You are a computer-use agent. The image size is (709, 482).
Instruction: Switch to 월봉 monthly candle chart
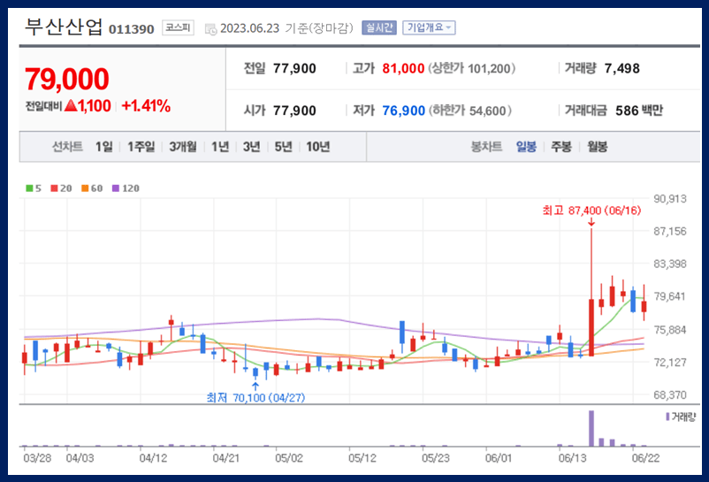[x=597, y=147]
